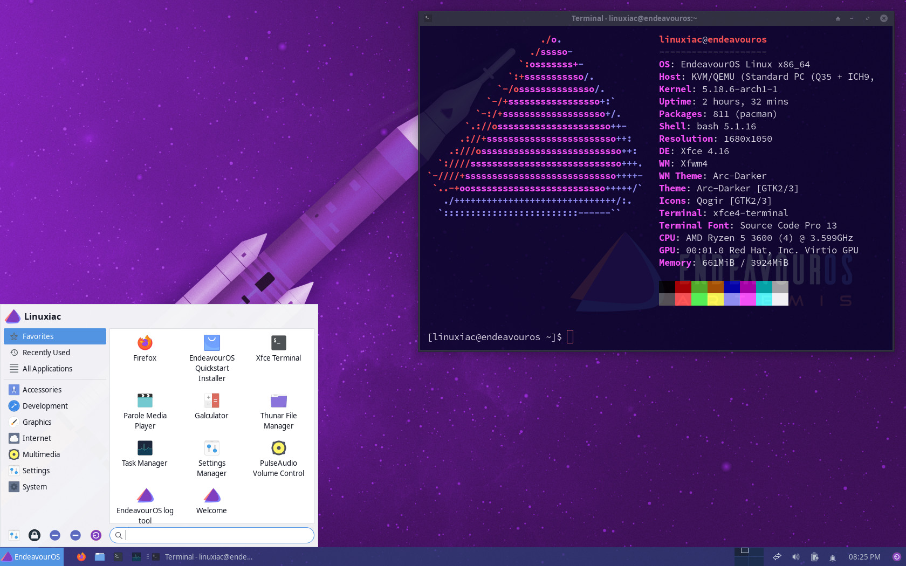This screenshot has height=566, width=906.
Task: Lock the screen via the padlock icon
Action: coord(35,535)
